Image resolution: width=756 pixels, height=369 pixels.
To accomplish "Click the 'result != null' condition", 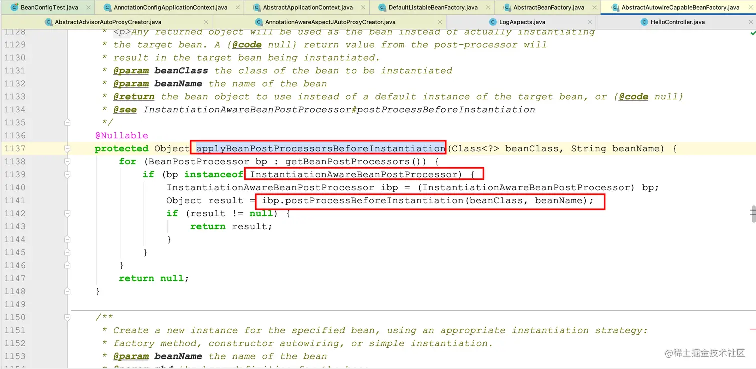I will click(232, 213).
